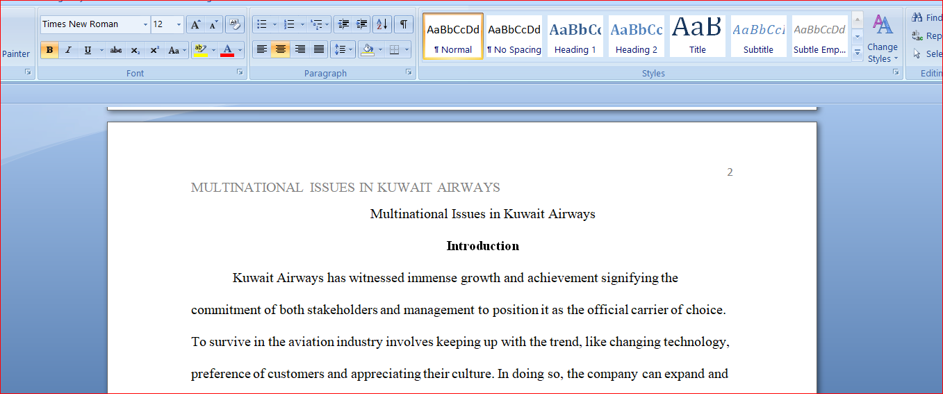Apply a bulleted list
The width and height of the screenshot is (943, 394).
(261, 24)
